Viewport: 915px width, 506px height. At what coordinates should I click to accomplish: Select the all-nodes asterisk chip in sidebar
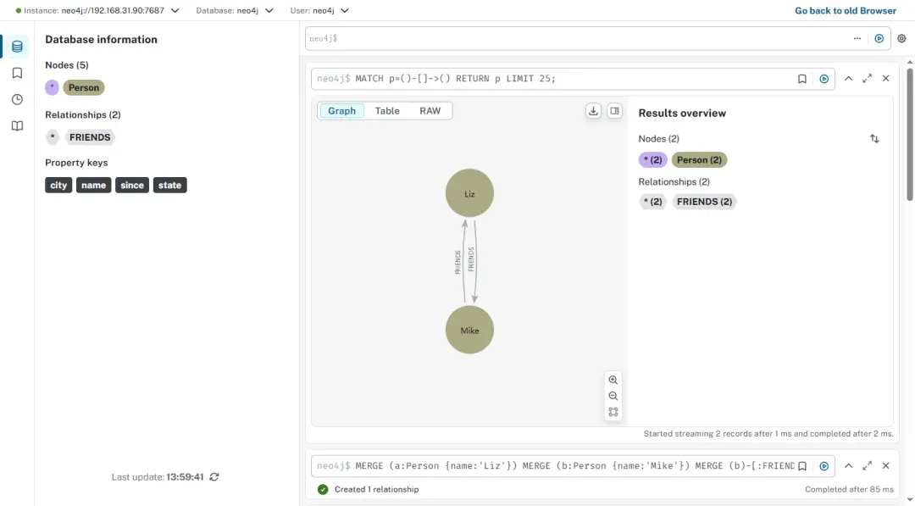pos(52,87)
